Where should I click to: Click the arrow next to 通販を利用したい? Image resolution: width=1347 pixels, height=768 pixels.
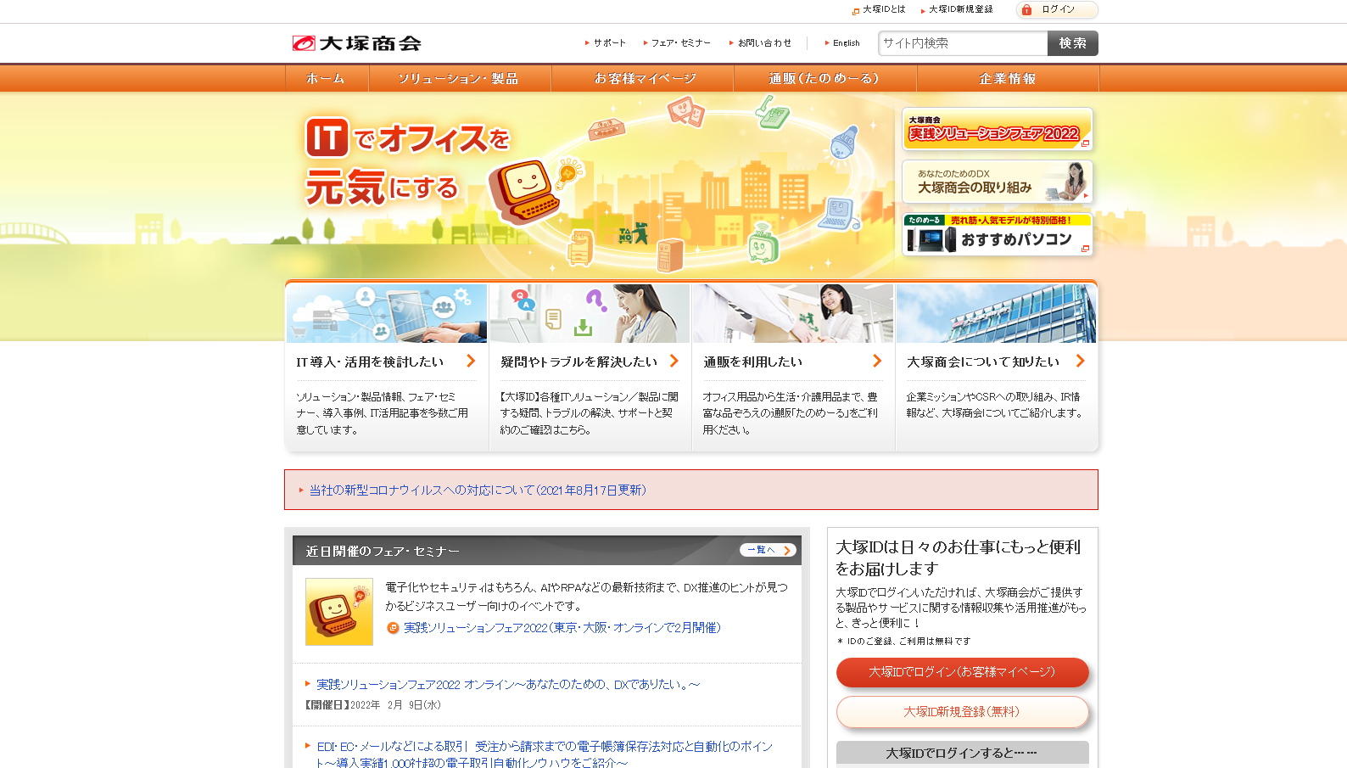[x=877, y=361]
